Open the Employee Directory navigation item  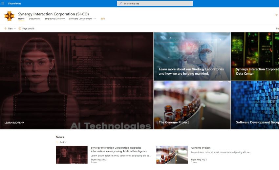(x=55, y=19)
